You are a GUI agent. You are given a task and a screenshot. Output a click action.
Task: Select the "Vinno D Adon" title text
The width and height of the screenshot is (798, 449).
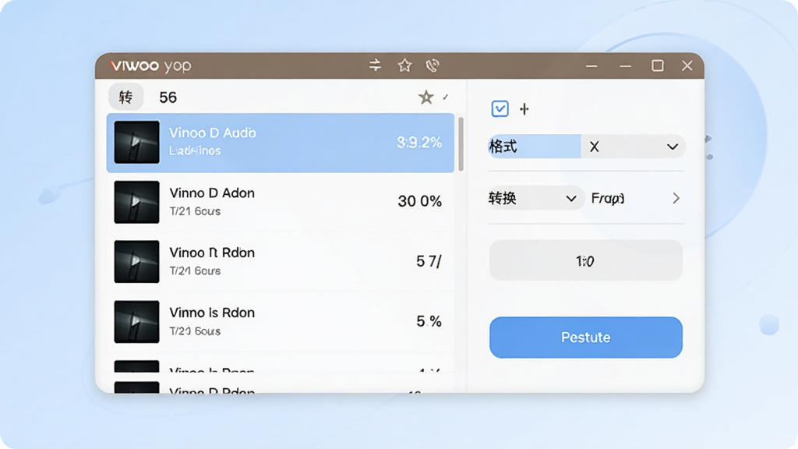point(212,193)
